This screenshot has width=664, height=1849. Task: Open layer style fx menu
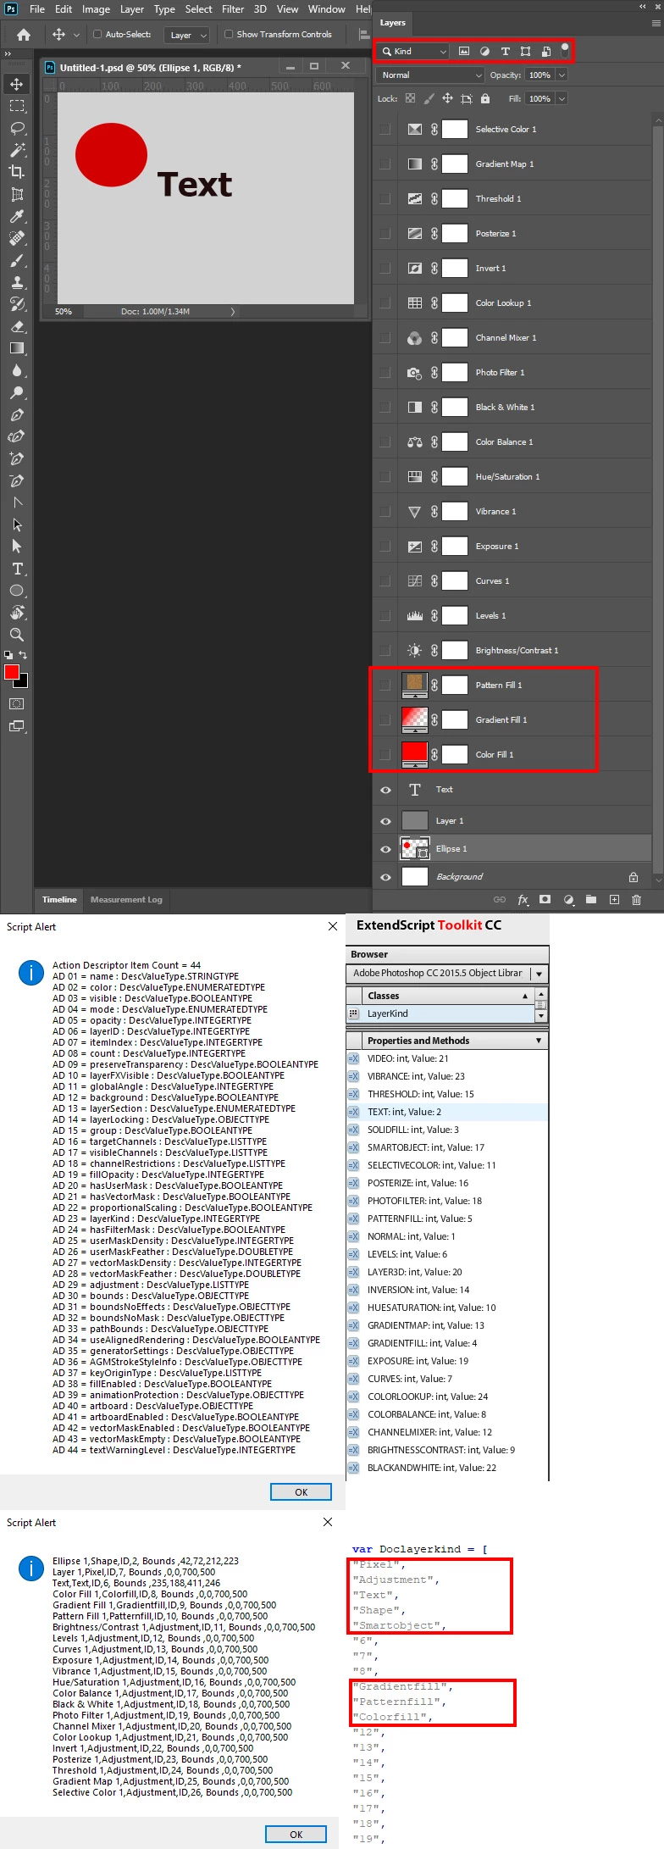pos(523,900)
